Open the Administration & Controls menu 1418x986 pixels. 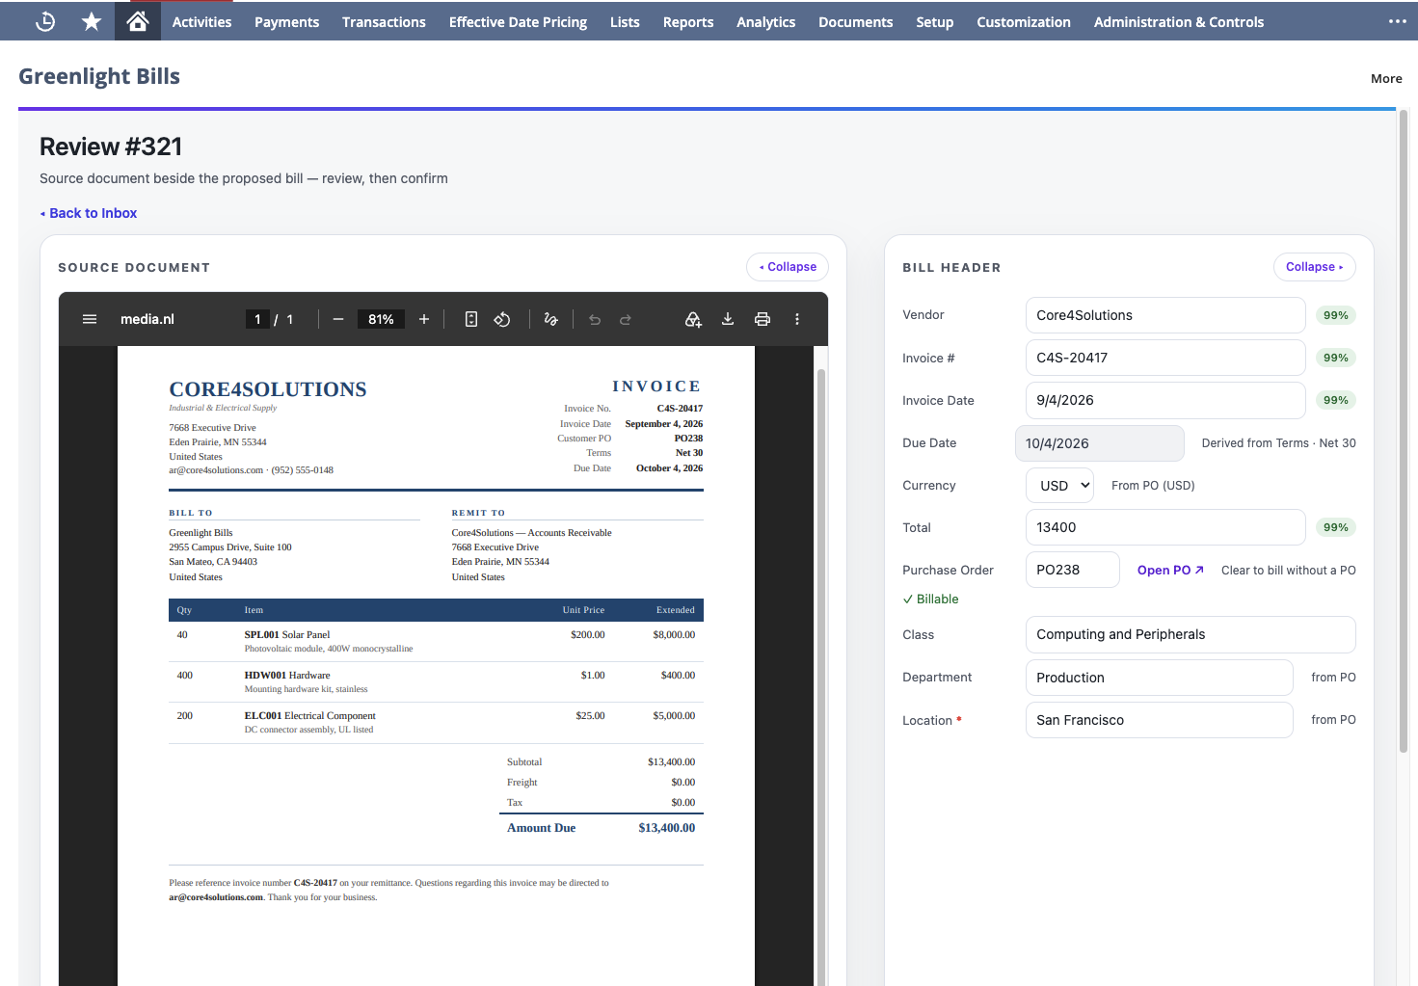(1178, 21)
